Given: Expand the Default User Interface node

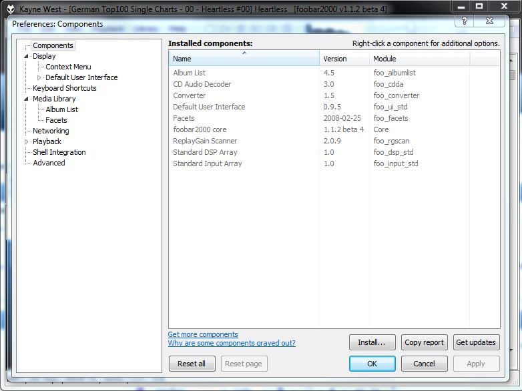Looking at the screenshot, I should (x=39, y=77).
